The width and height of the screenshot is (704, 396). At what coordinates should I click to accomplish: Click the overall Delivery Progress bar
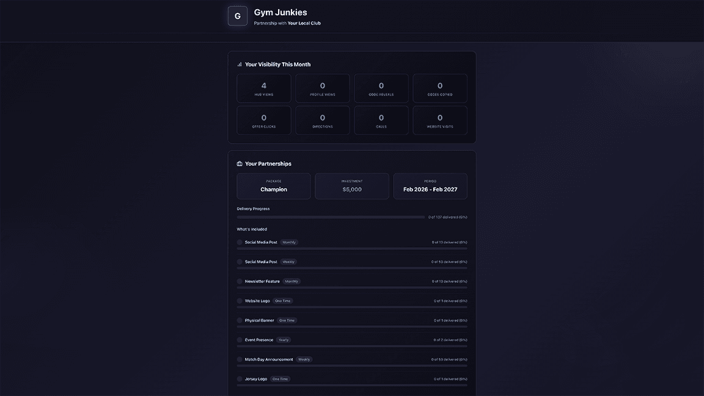[331, 217]
